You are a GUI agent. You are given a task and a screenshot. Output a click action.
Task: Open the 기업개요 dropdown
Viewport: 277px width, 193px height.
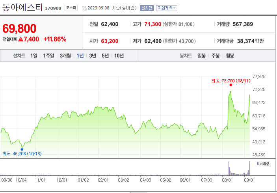tap(167, 8)
